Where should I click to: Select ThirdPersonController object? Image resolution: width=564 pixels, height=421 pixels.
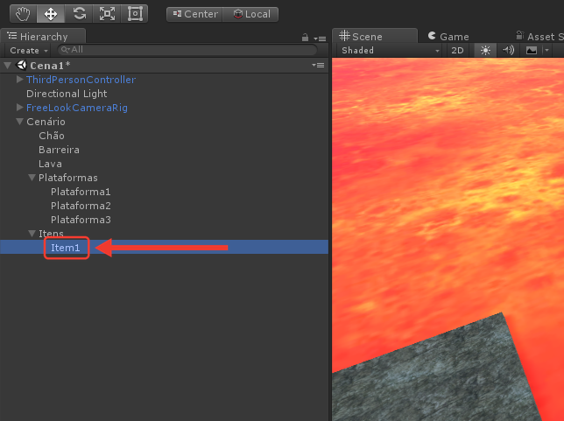coord(81,80)
